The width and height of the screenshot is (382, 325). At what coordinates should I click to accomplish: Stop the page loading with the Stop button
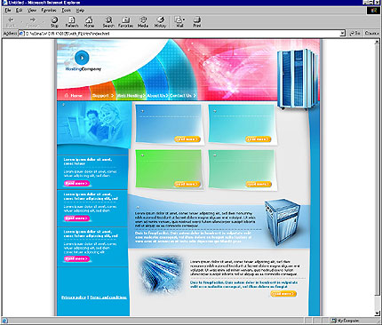(x=54, y=22)
